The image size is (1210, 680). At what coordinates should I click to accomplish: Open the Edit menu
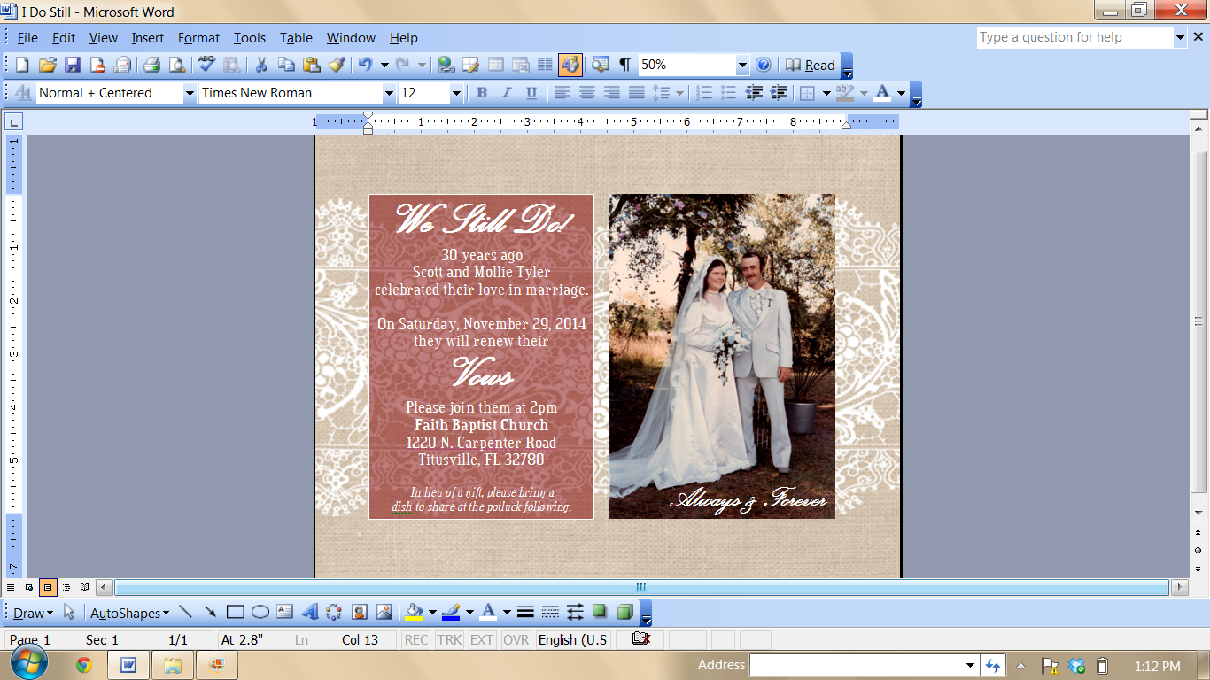click(x=64, y=38)
